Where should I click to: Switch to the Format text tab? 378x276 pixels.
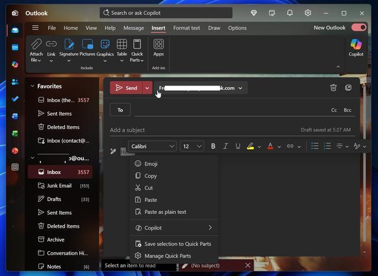coord(187,28)
